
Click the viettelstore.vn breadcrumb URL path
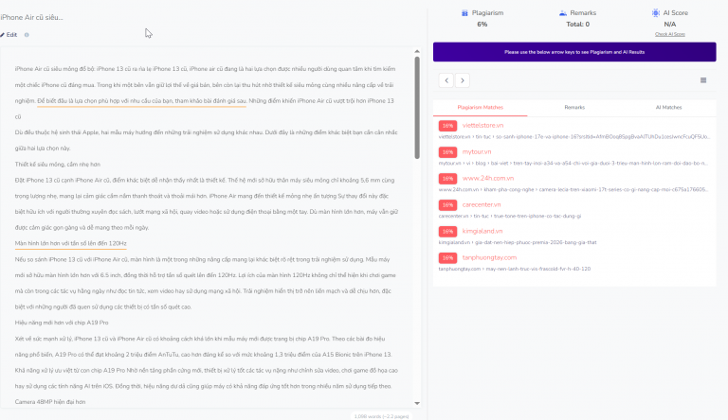point(573,137)
